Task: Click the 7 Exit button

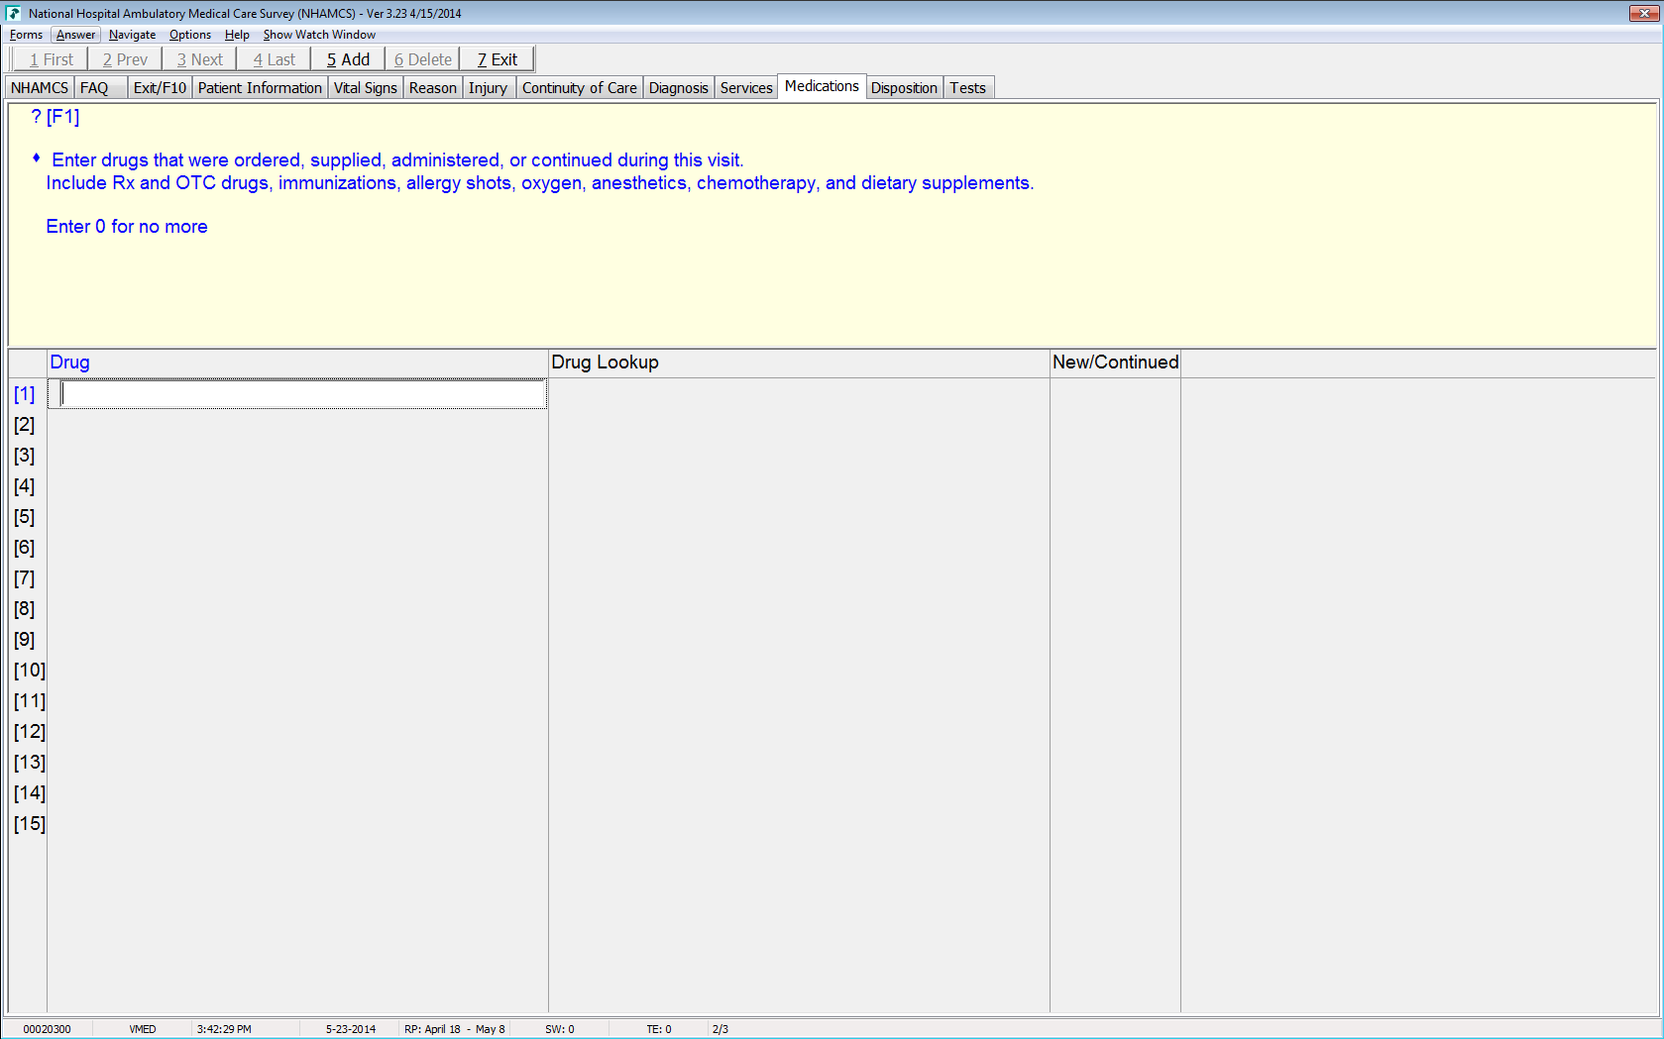Action: point(497,59)
